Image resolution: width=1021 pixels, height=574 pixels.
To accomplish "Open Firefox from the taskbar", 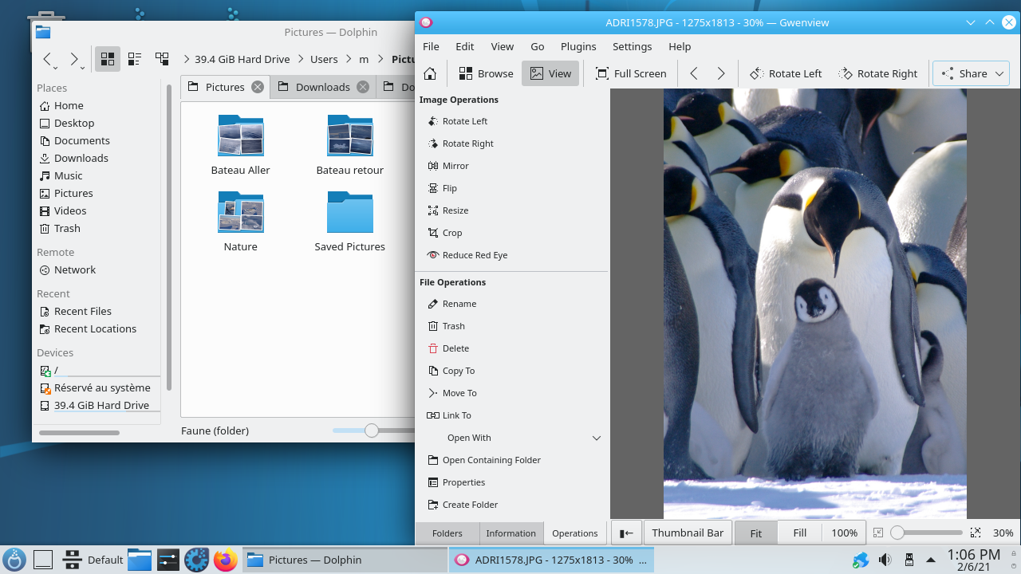I will click(x=226, y=560).
